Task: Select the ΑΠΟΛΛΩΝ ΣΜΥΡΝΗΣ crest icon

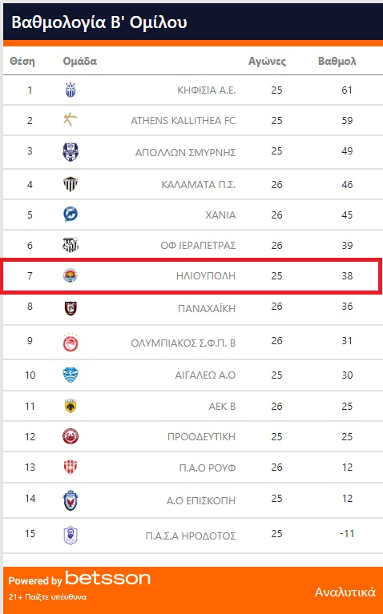Action: coord(71,152)
